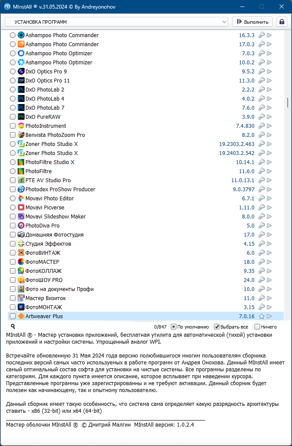Check the ФотоВИНТАЖ checkbox
The image size is (292, 446).
pos(13,253)
